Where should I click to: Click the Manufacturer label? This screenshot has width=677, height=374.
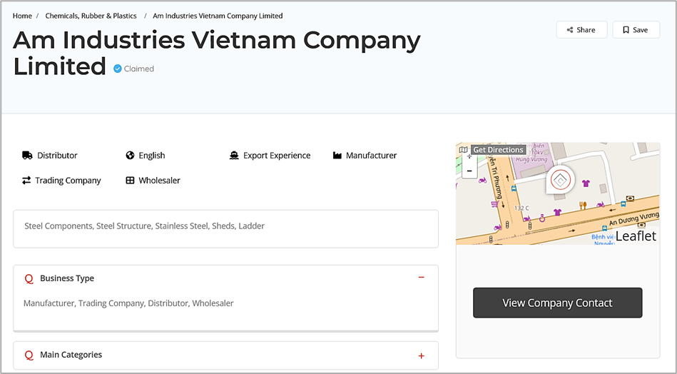(x=371, y=156)
